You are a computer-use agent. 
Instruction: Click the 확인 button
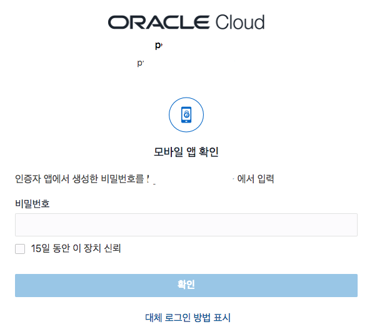pyautogui.click(x=186, y=285)
